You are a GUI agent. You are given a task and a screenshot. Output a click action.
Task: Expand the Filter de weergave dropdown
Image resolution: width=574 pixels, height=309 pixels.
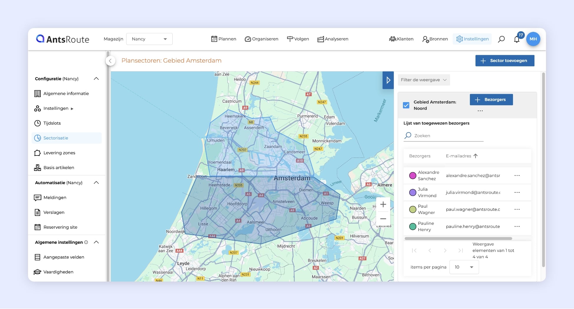tap(424, 80)
